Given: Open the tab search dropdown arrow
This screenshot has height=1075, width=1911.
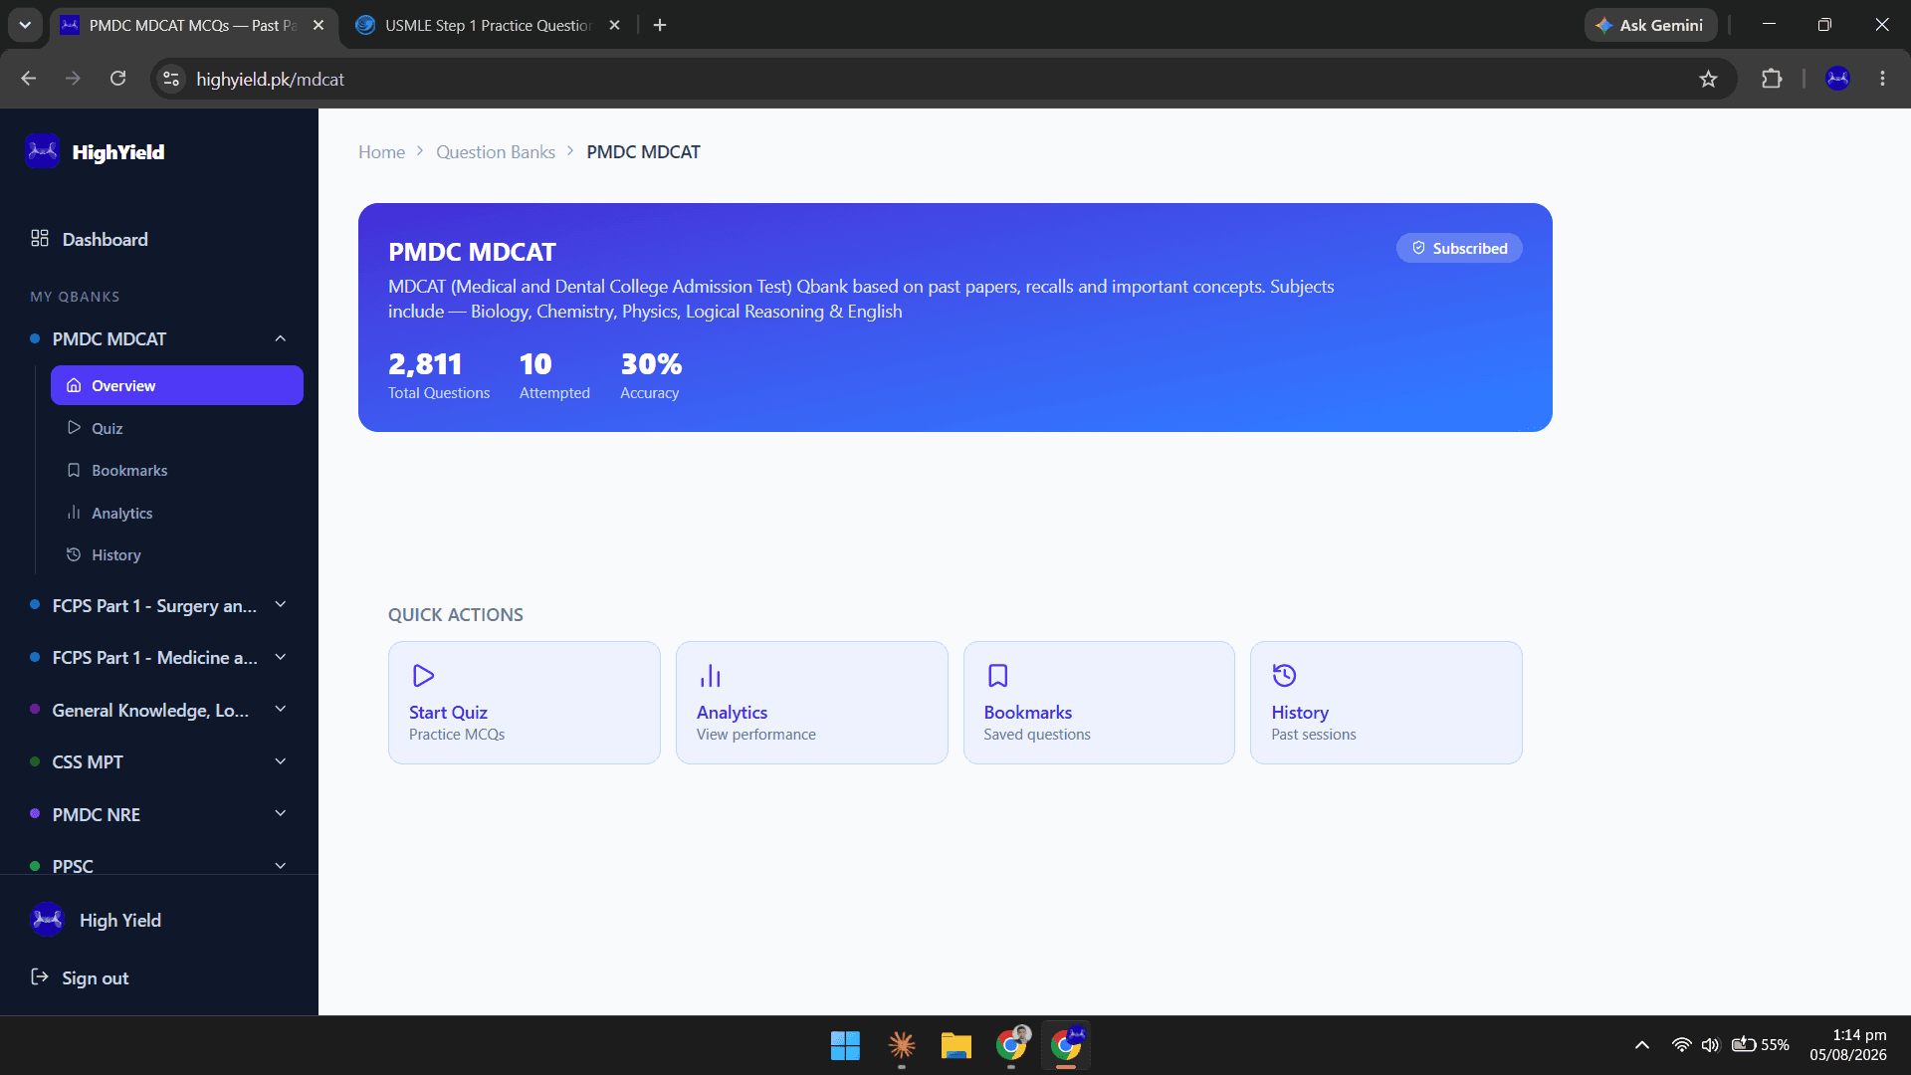Looking at the screenshot, I should tap(25, 25).
